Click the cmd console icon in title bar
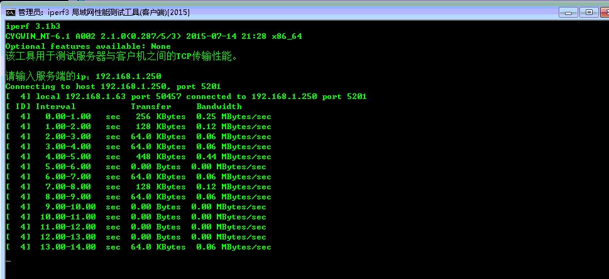This screenshot has width=609, height=279. point(11,13)
